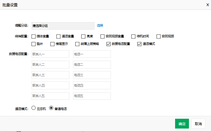Uncheck the 救援电话配置 checkbox
The height and width of the screenshot is (132, 211).
pyautogui.click(x=108, y=44)
